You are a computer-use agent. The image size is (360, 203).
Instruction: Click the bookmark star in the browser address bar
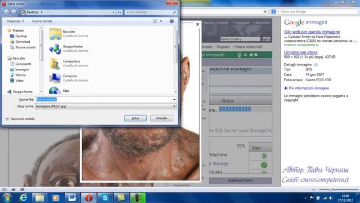(265, 11)
